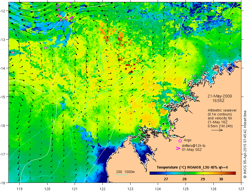Click longitude axis label 126
Screen dimensions: 247x191
click(x=213, y=189)
